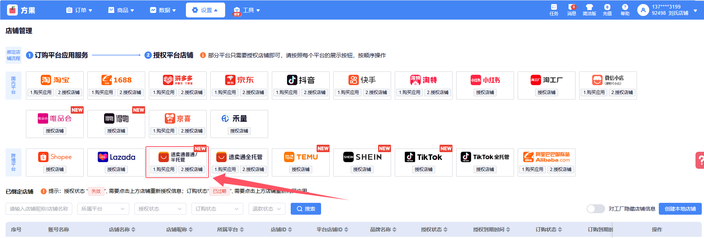Click 创建本地店铺 button

[x=680, y=209]
